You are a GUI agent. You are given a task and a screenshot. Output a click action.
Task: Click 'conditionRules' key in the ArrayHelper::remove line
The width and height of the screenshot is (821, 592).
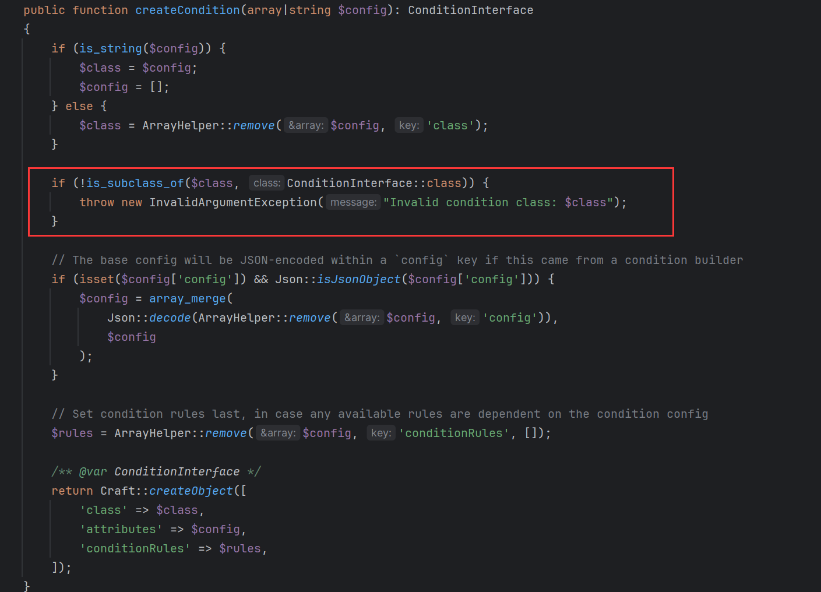(454, 433)
